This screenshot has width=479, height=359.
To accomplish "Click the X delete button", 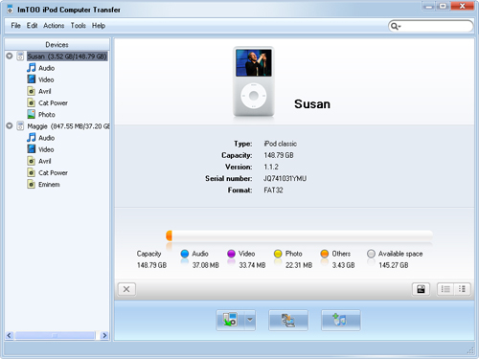I will coord(126,289).
